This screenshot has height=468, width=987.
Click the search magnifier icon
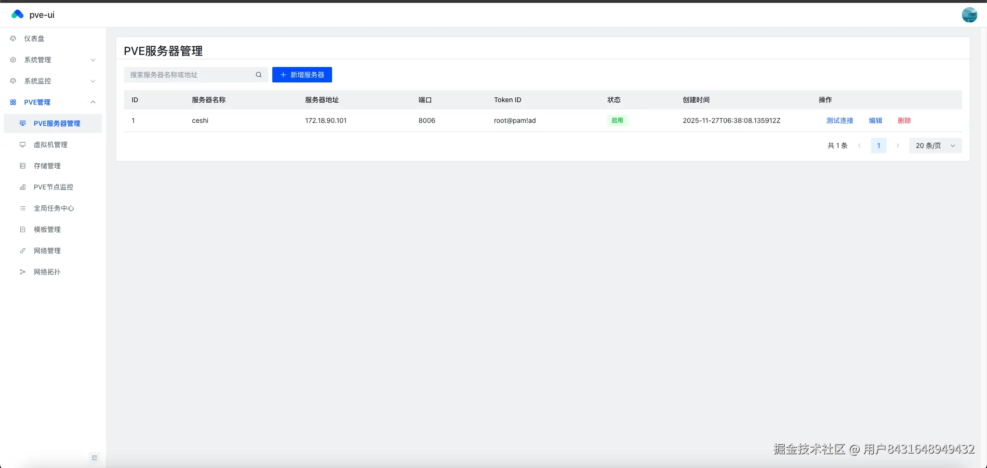[259, 75]
